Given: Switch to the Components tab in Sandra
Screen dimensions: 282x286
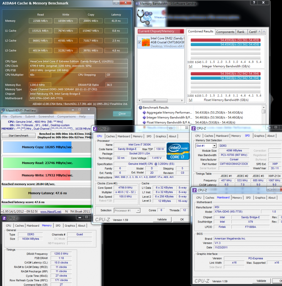Looking at the screenshot, I should tap(225, 32).
